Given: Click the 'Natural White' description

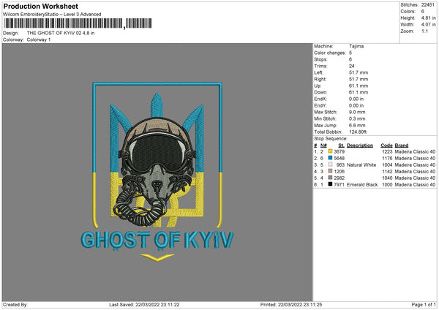Looking at the screenshot, I should click(361, 165).
